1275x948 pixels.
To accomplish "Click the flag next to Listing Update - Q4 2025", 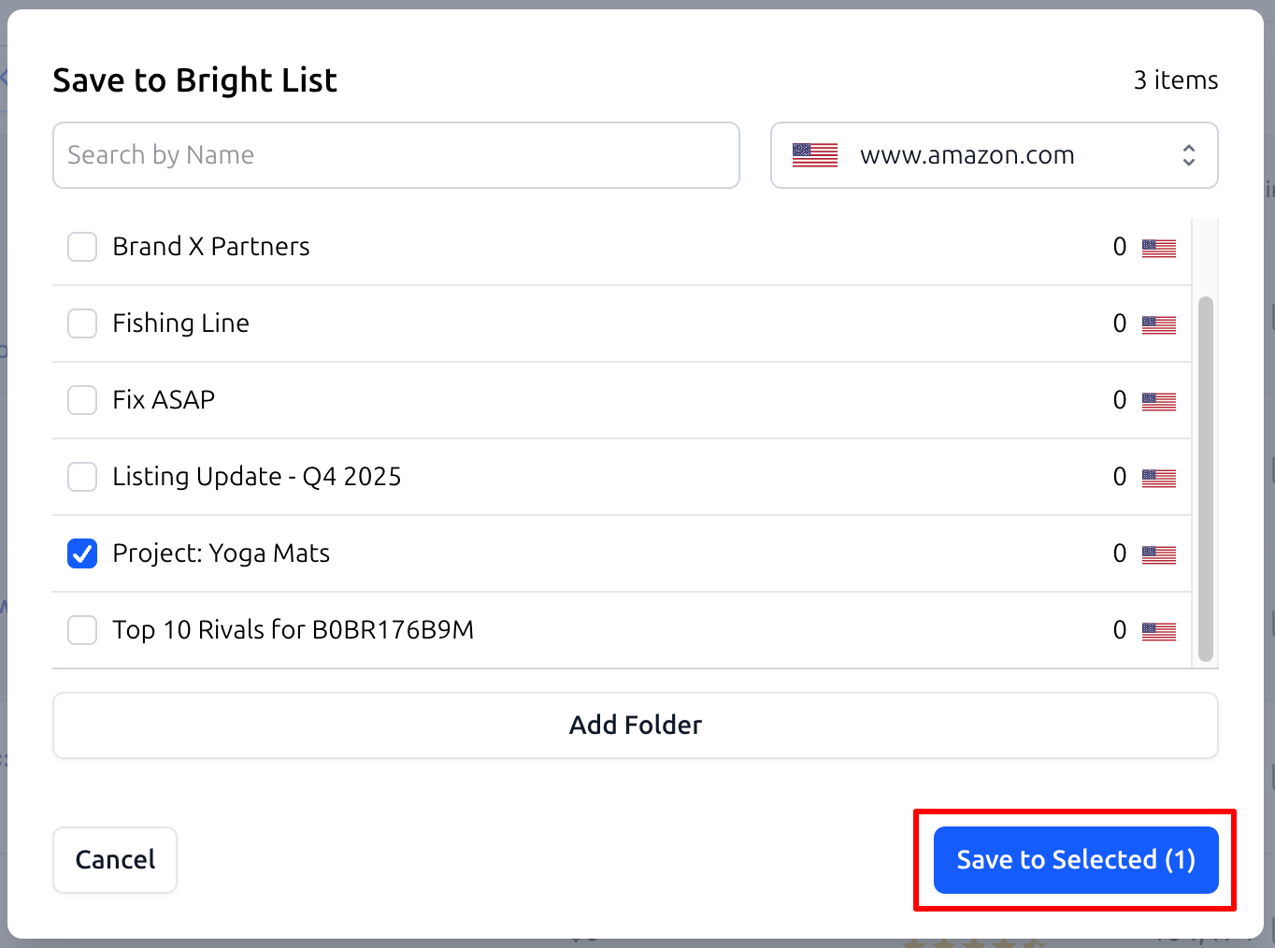I will (1159, 477).
